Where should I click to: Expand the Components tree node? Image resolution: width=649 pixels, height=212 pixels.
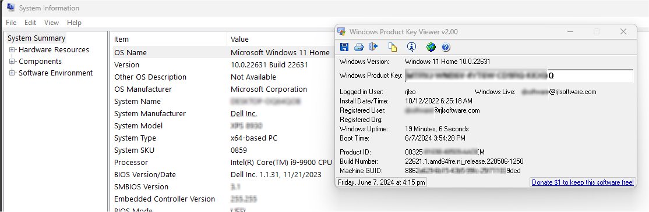[12, 62]
